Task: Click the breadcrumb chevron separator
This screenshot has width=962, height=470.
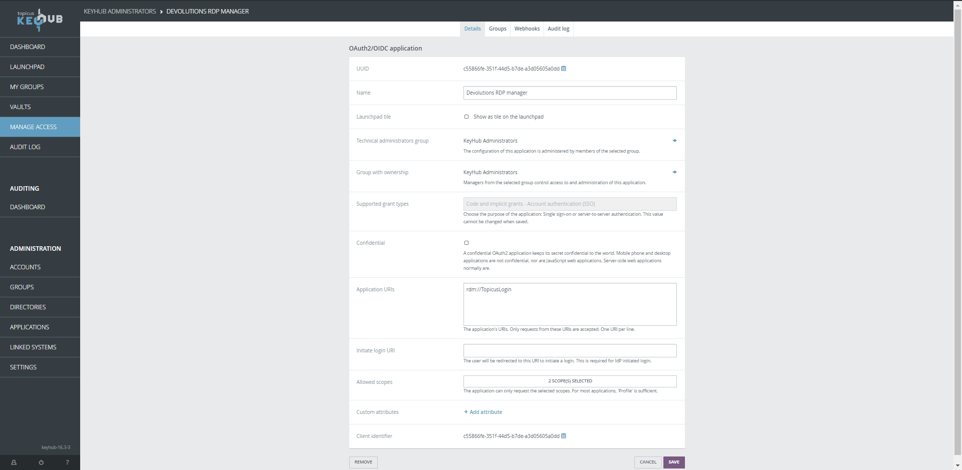Action: click(x=161, y=12)
